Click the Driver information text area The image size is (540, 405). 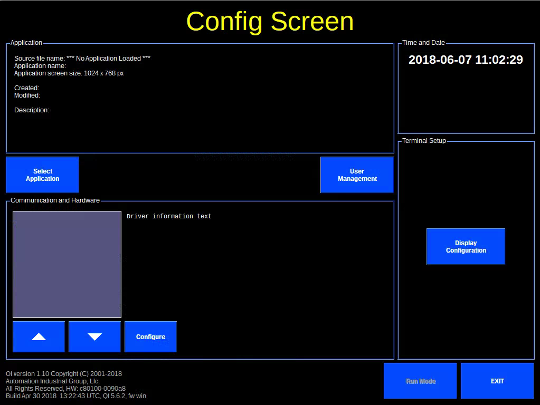(x=169, y=216)
